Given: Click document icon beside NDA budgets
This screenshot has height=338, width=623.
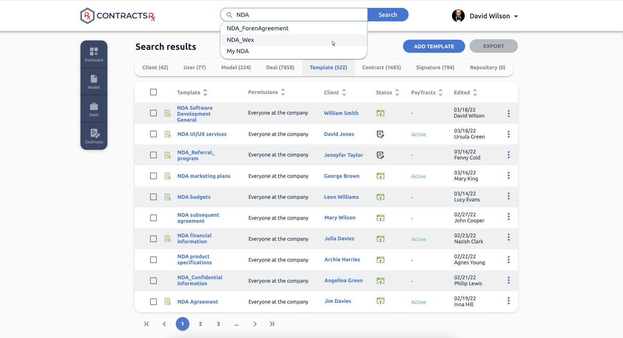Looking at the screenshot, I should click(168, 197).
